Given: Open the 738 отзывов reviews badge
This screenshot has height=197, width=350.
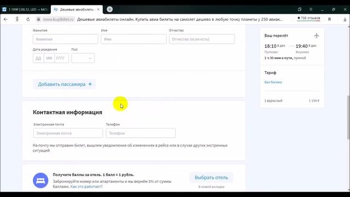Looking at the screenshot, I should [x=308, y=18].
